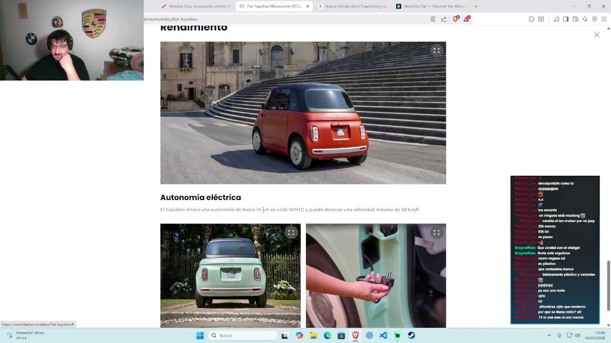The width and height of the screenshot is (611, 343).
Task: Show hidden system tray icons
Action: pos(549,335)
